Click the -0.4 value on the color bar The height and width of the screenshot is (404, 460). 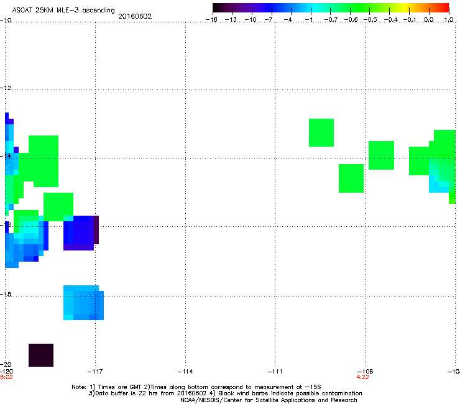click(x=391, y=20)
